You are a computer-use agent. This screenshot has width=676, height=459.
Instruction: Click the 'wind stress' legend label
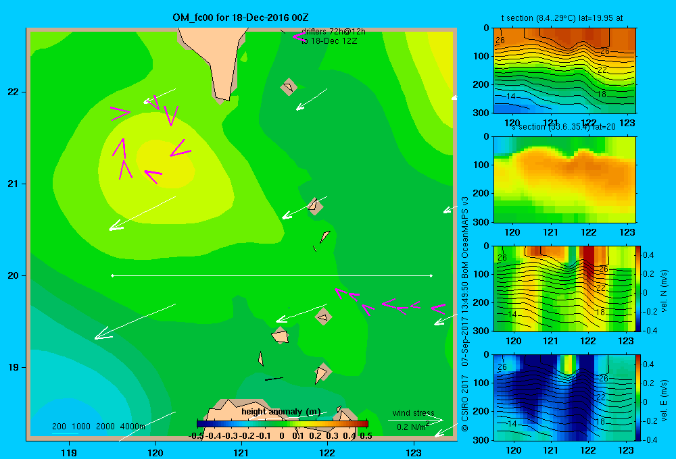pos(413,413)
